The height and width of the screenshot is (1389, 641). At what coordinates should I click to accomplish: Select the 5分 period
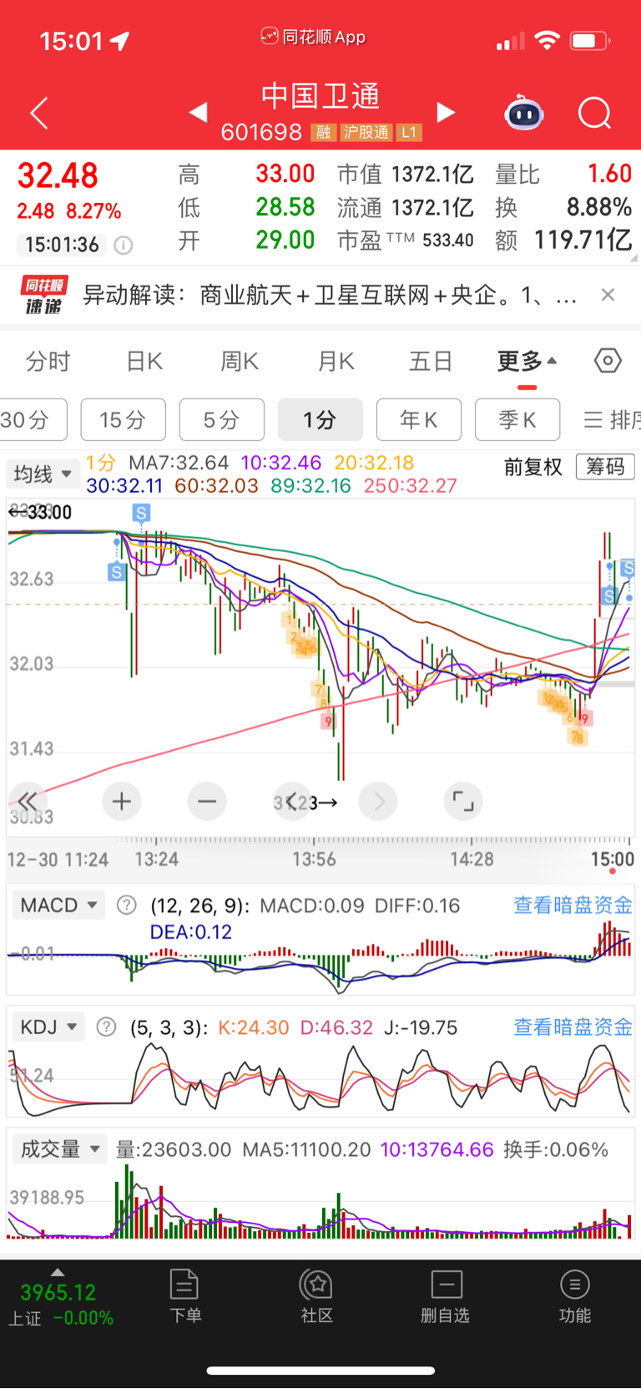click(221, 419)
